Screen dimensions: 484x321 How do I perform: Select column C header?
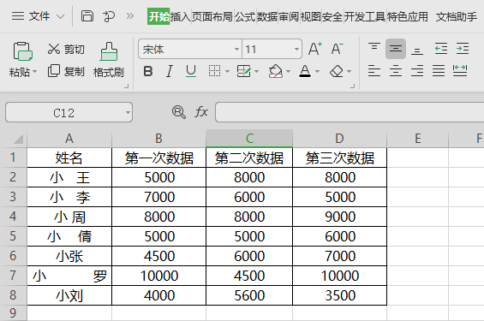pos(249,139)
